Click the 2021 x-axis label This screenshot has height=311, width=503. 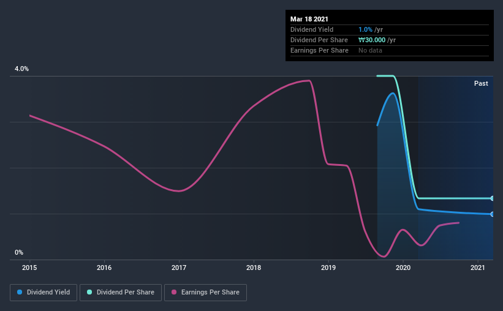[478, 268]
